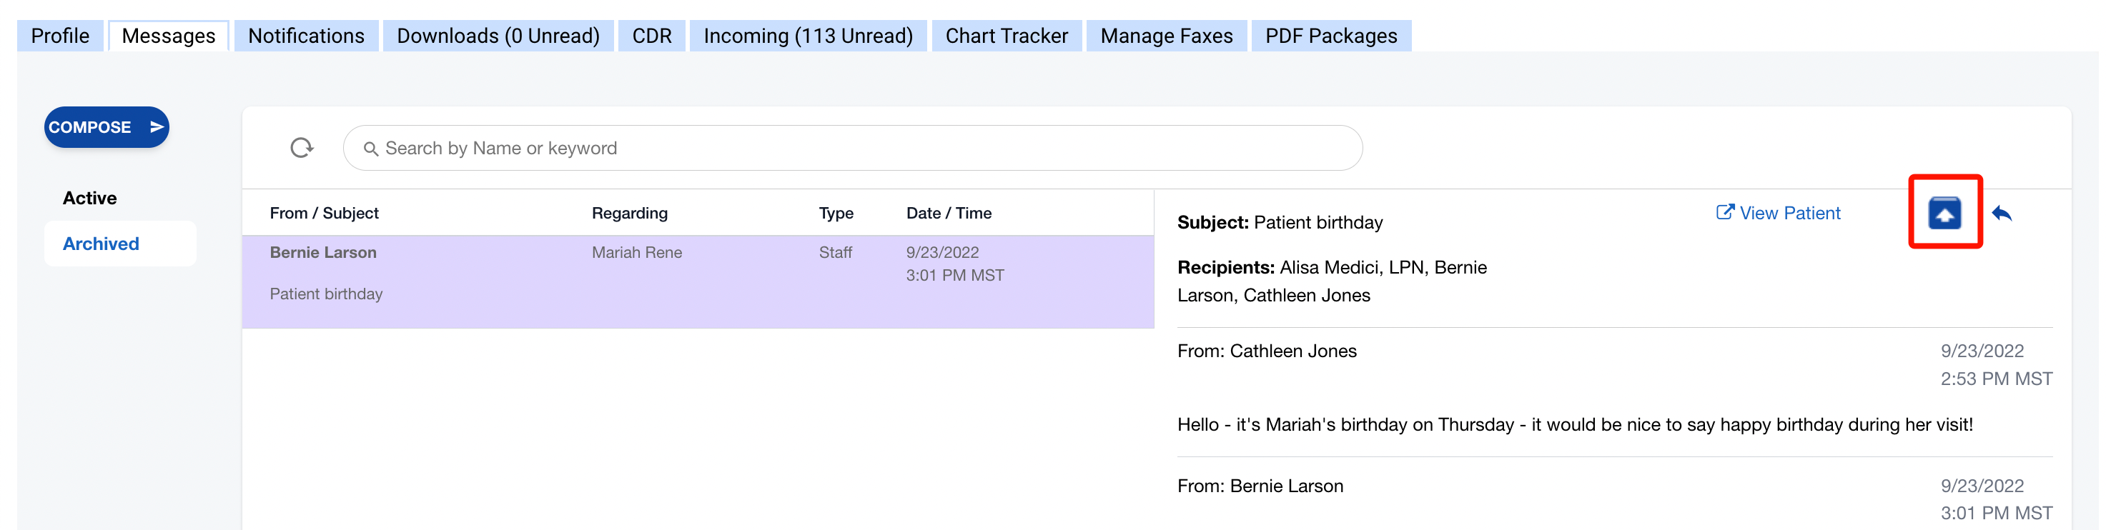Click the Compose button
The height and width of the screenshot is (530, 2106).
point(107,127)
